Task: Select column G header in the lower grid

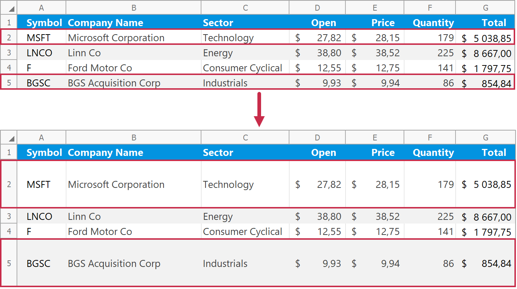Action: tap(485, 138)
